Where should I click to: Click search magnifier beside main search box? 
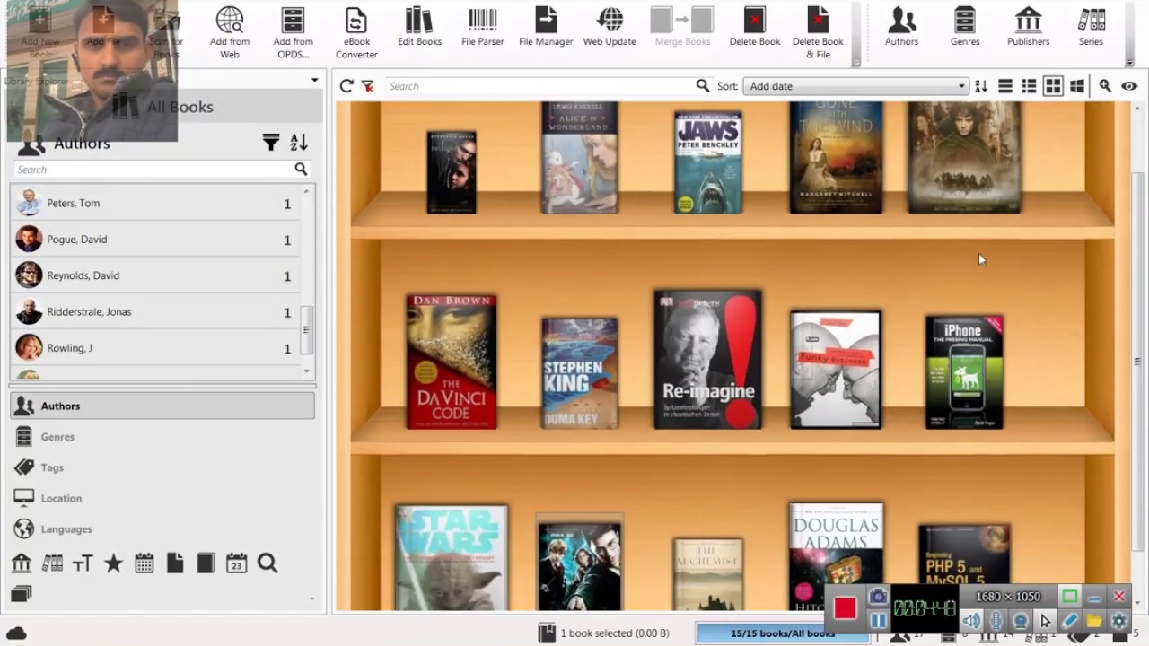[703, 86]
